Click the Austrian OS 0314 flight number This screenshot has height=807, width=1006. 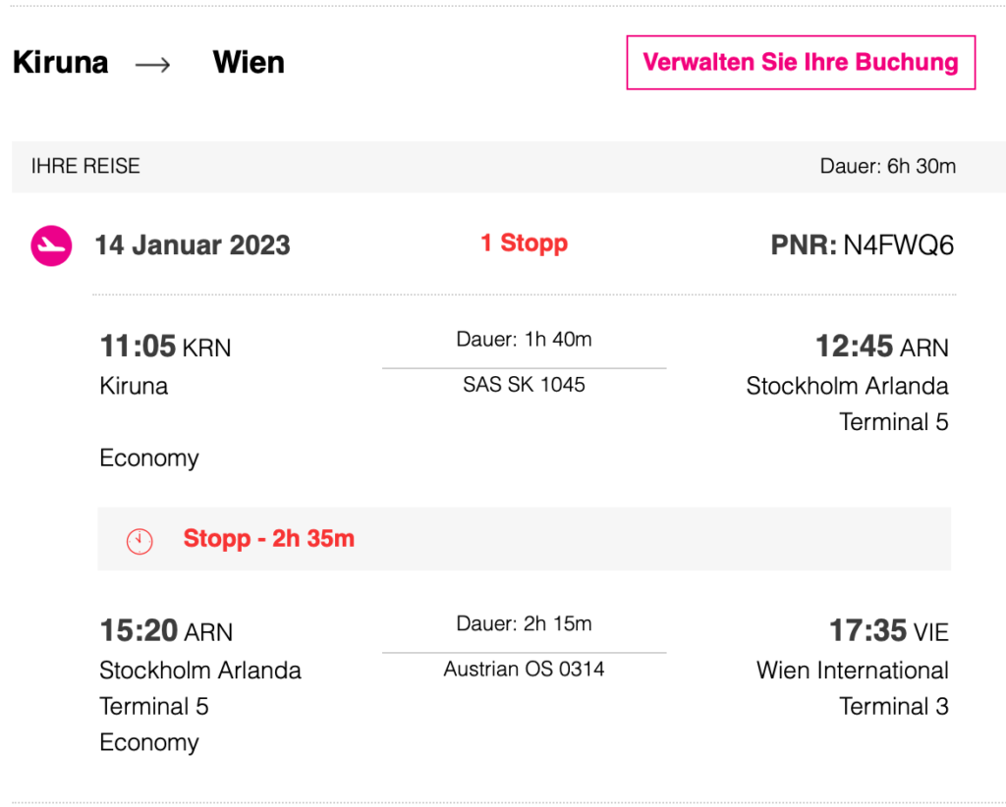click(524, 670)
